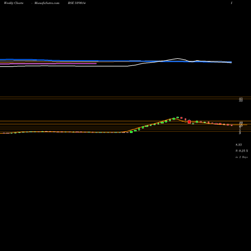The image size is (251, 251).
Task: Click the 'V: 0.25 X' volume text
Action: click(x=241, y=151)
